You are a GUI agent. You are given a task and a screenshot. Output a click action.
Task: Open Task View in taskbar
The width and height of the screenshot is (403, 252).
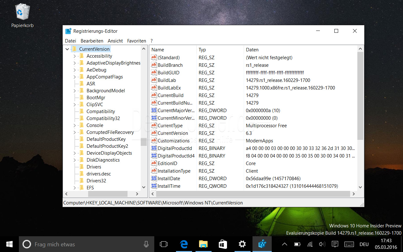[x=164, y=244]
